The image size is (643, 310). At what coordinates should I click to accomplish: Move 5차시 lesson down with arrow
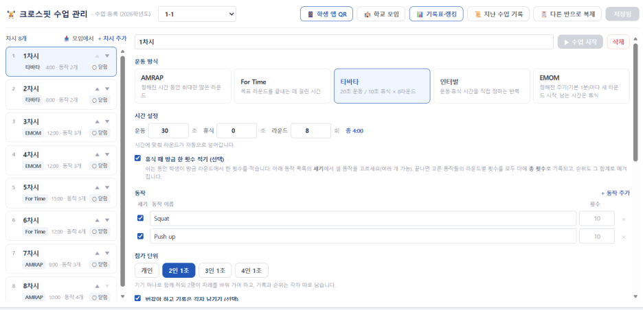[107, 187]
